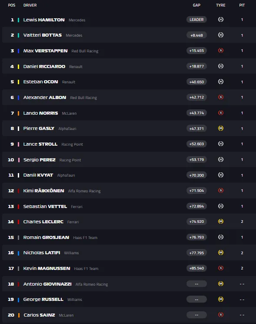Viewport: 256px width, 324px height.
Task: Click Norris's orange McLaren color bar
Action: 18,113
